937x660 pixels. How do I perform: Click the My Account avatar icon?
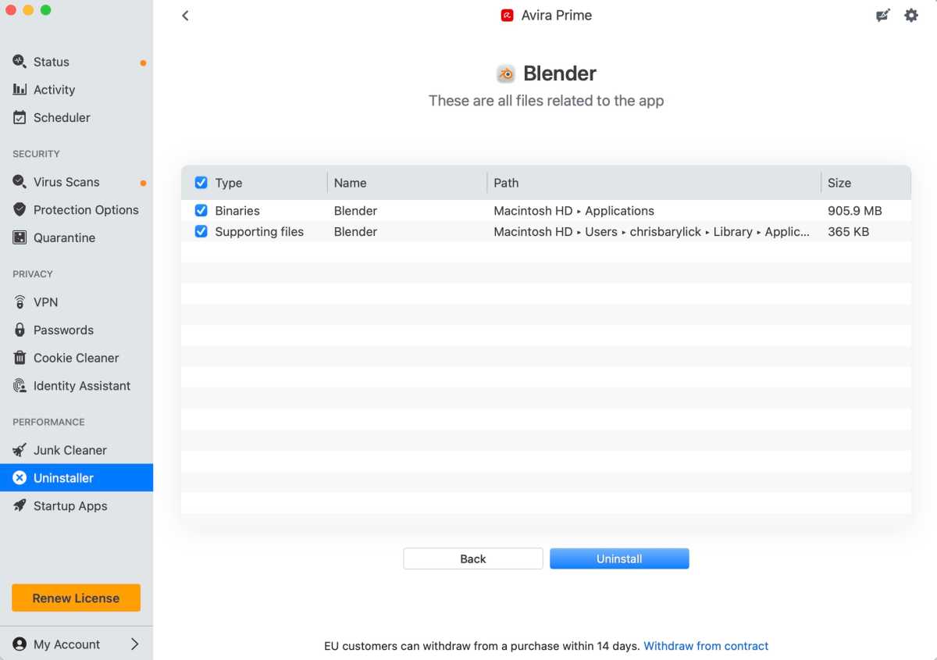point(20,644)
